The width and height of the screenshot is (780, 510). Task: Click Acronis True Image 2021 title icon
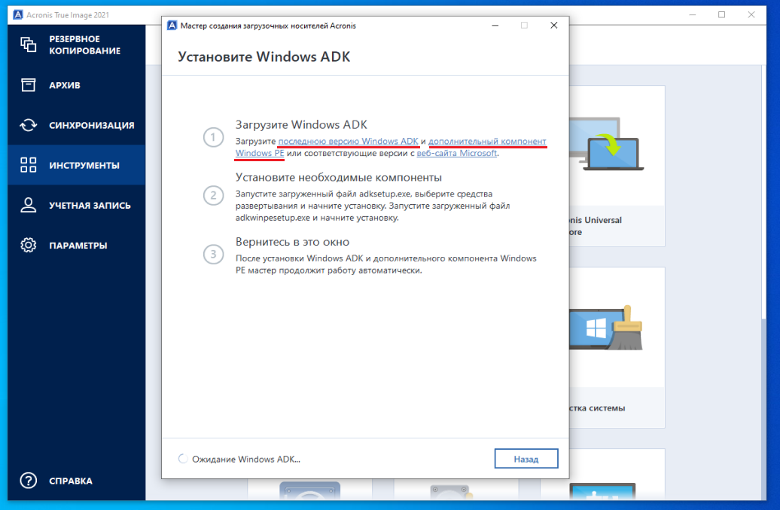pos(18,14)
